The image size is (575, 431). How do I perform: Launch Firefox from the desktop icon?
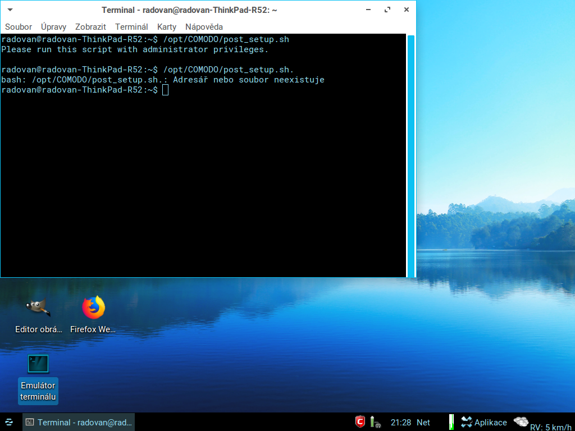coord(93,308)
